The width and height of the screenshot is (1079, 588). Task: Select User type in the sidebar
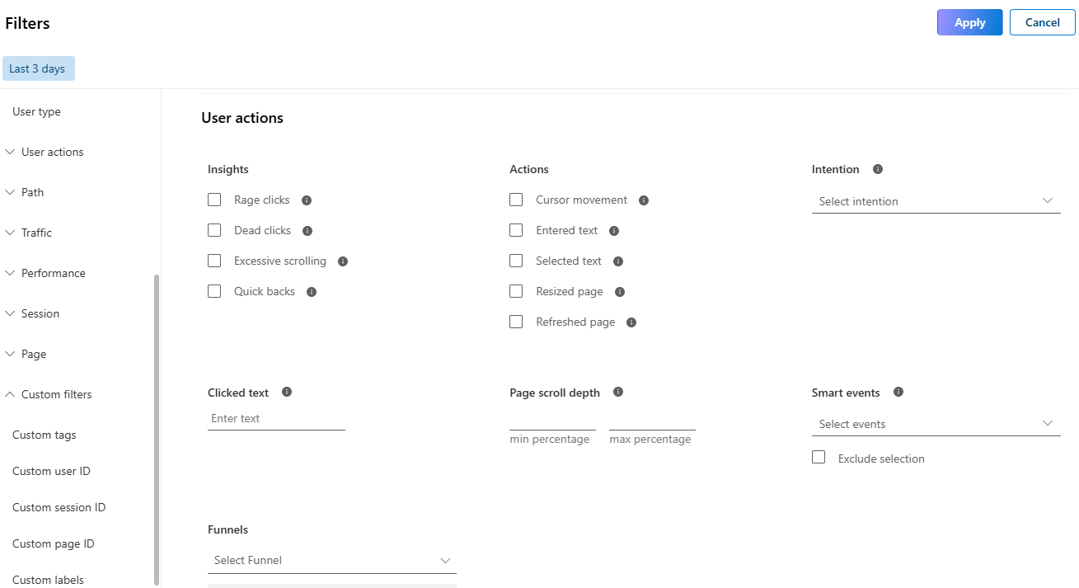coord(36,111)
